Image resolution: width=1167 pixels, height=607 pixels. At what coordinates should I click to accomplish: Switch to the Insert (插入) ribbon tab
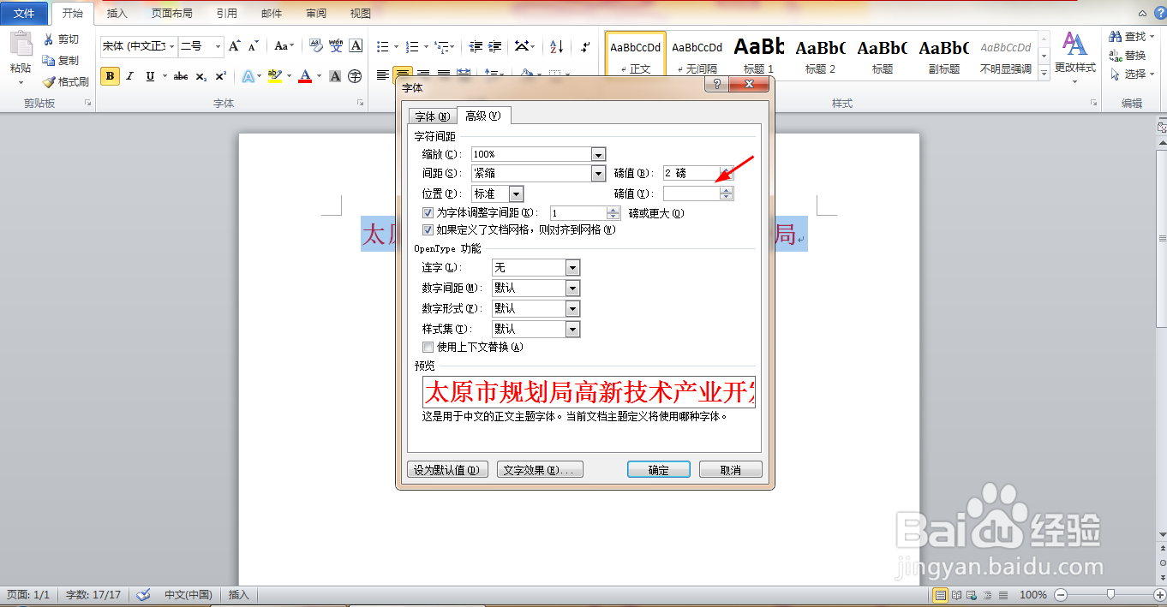click(117, 14)
